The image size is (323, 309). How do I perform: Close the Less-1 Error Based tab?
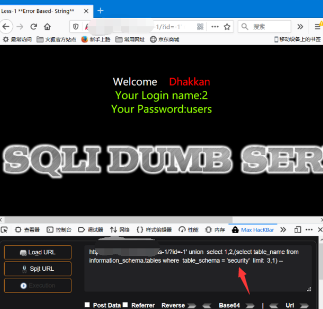coord(86,11)
